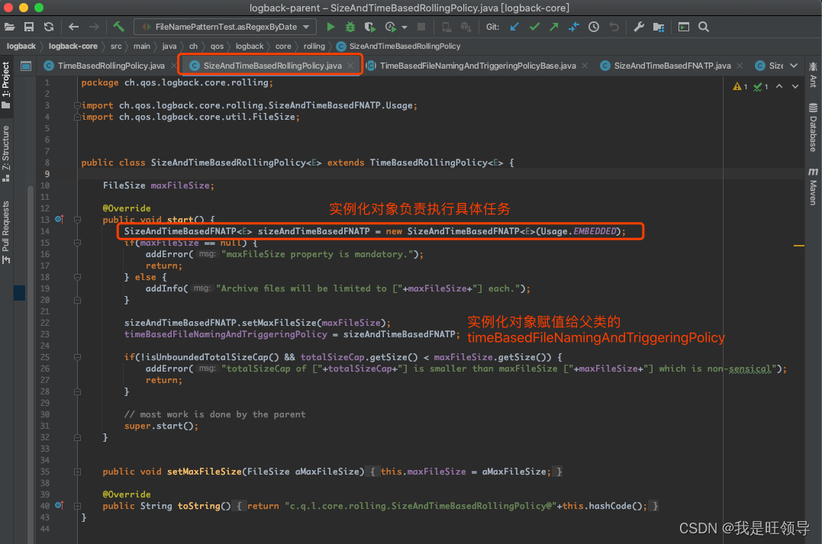Click the Stop square button
This screenshot has width=822, height=544.
[421, 27]
